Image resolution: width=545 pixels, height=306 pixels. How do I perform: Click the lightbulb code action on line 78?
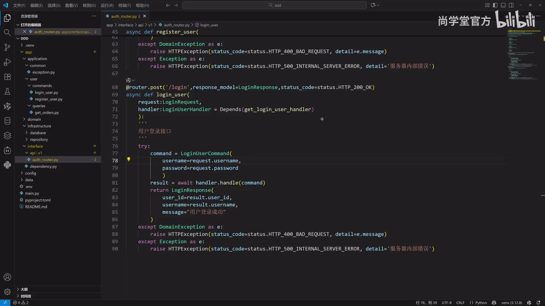coord(129,160)
